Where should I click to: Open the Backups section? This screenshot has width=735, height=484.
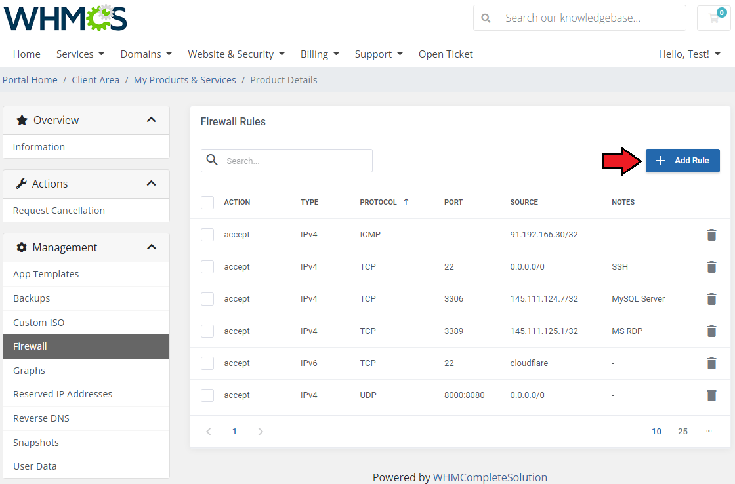[86, 298]
